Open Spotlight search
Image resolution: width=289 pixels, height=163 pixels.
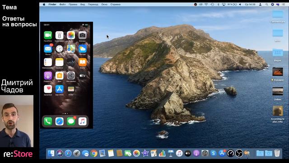pos(266,5)
